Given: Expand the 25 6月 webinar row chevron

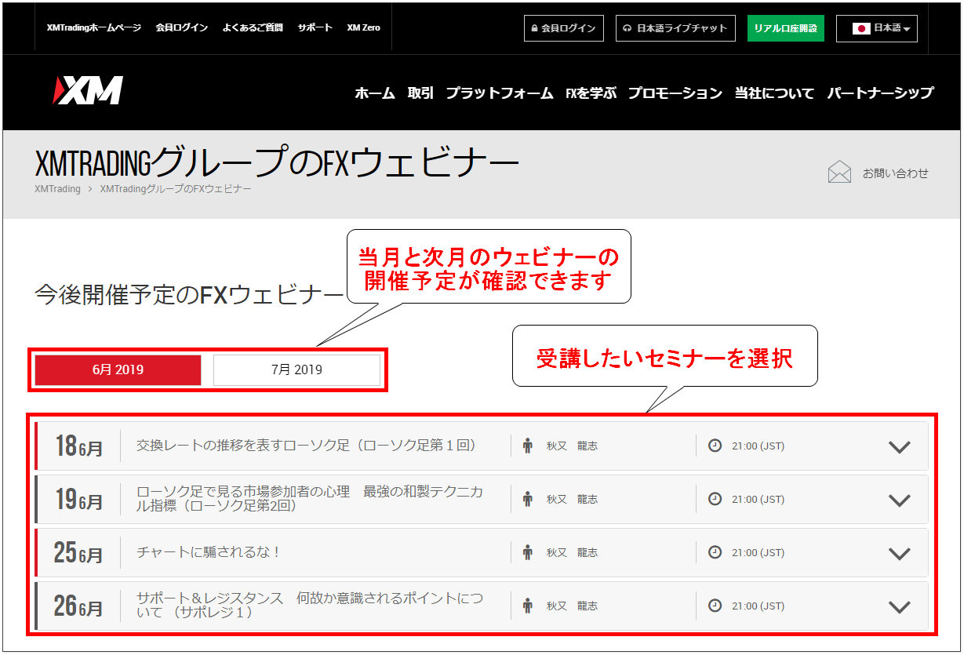Looking at the screenshot, I should pos(899,553).
